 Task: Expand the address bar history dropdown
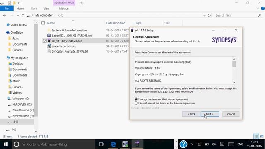coord(204,15)
